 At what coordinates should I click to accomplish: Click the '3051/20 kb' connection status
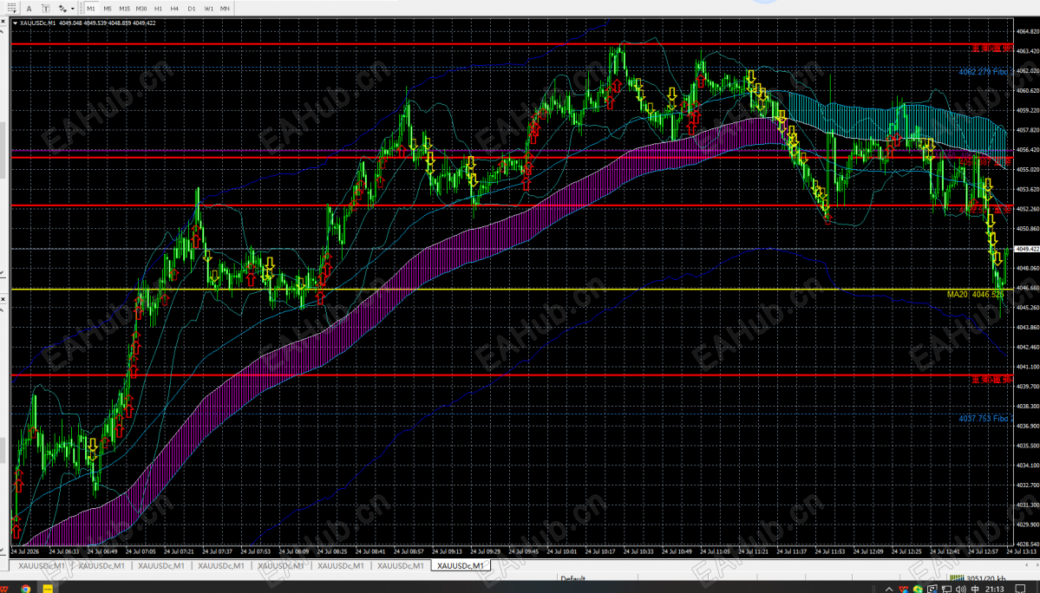tap(985, 578)
